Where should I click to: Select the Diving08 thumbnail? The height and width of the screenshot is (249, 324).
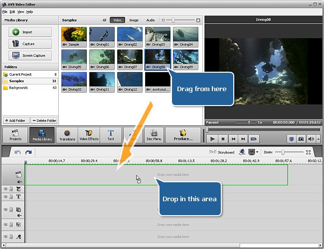(158, 59)
